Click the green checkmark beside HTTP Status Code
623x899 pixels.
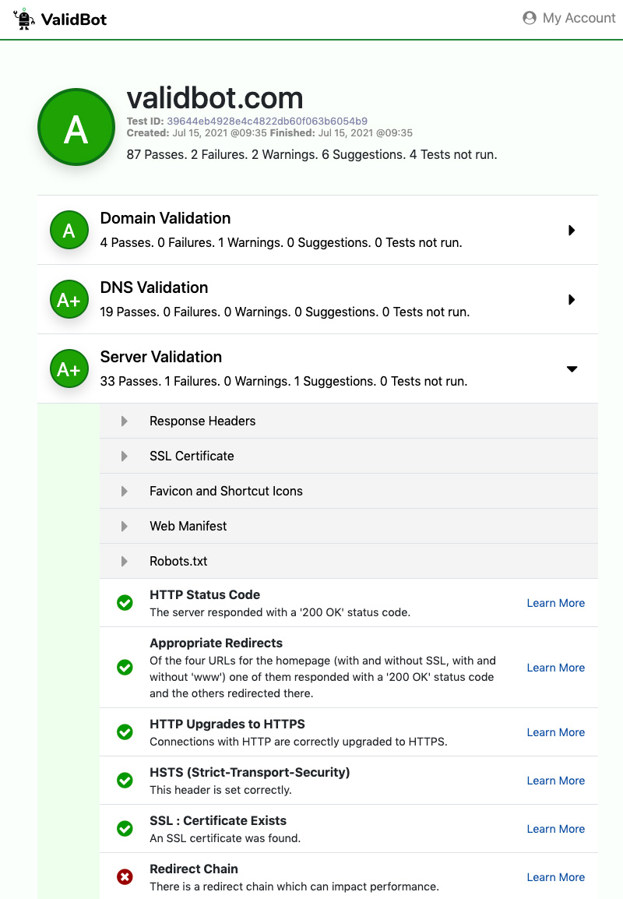(x=125, y=603)
